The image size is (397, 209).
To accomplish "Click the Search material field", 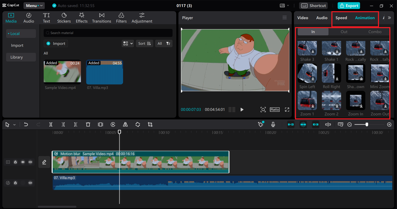I will click(108, 33).
